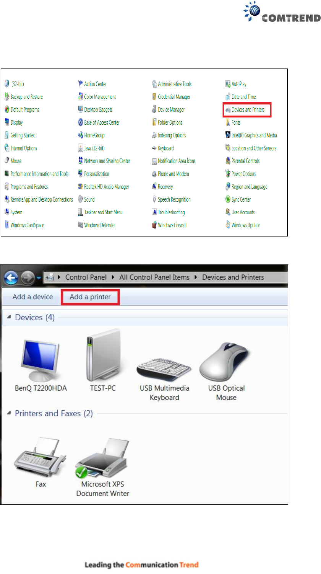Click the Power Options icon
The width and height of the screenshot is (321, 574).
tap(228, 174)
